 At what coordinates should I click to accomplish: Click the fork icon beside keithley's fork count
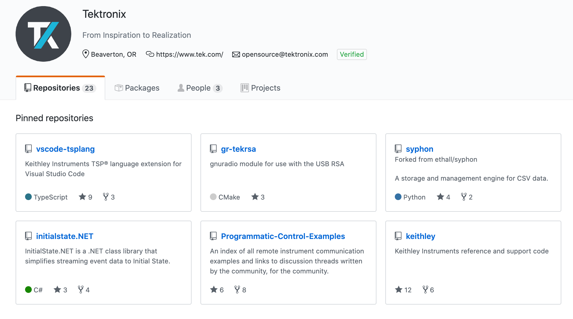(425, 290)
